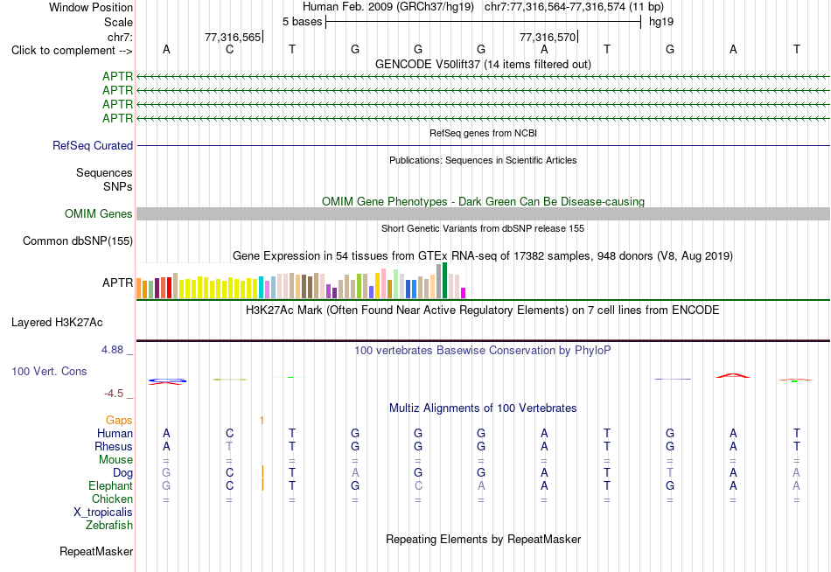831x572 pixels.
Task: Click the Common dbSNP(155) label
Action: (x=78, y=241)
